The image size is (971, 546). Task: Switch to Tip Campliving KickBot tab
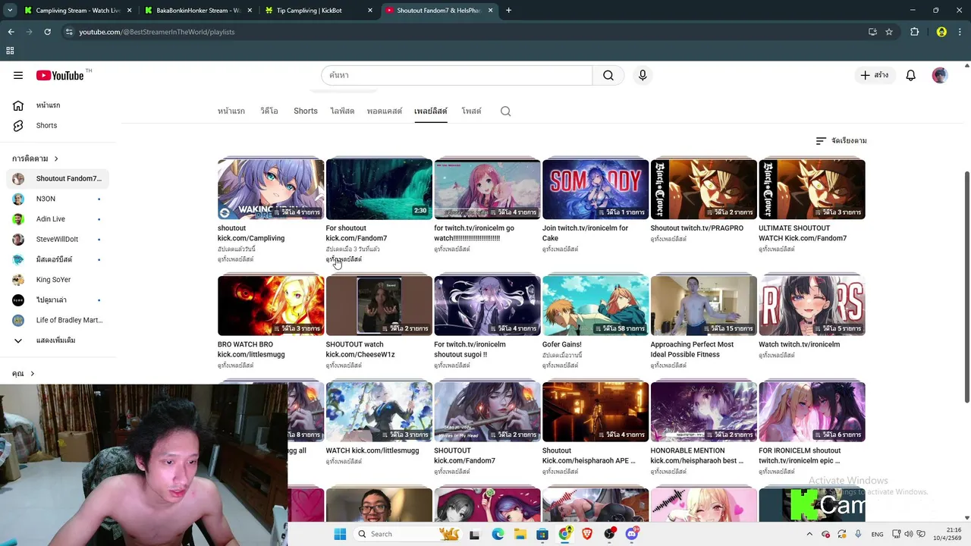[320, 11]
